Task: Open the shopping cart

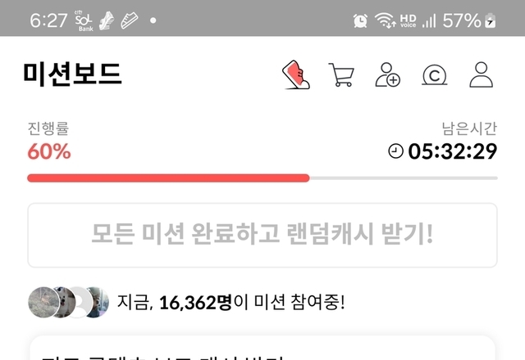Action: point(341,74)
